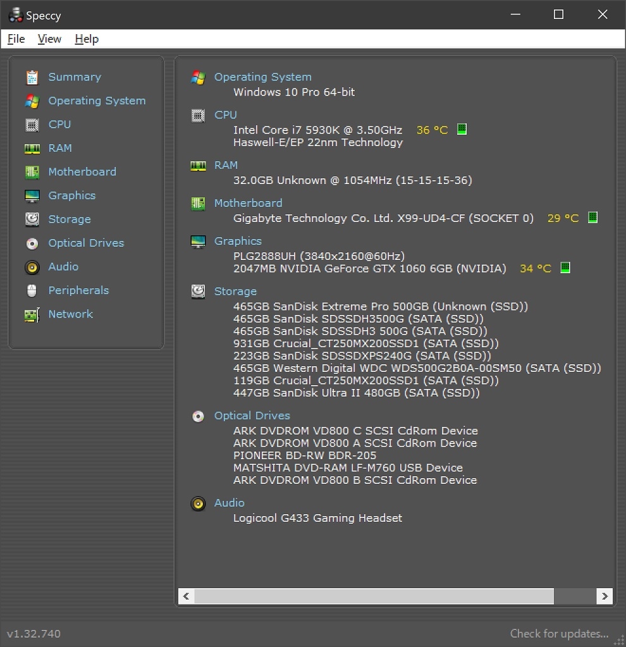
Task: Open the Help menu
Action: (x=87, y=39)
